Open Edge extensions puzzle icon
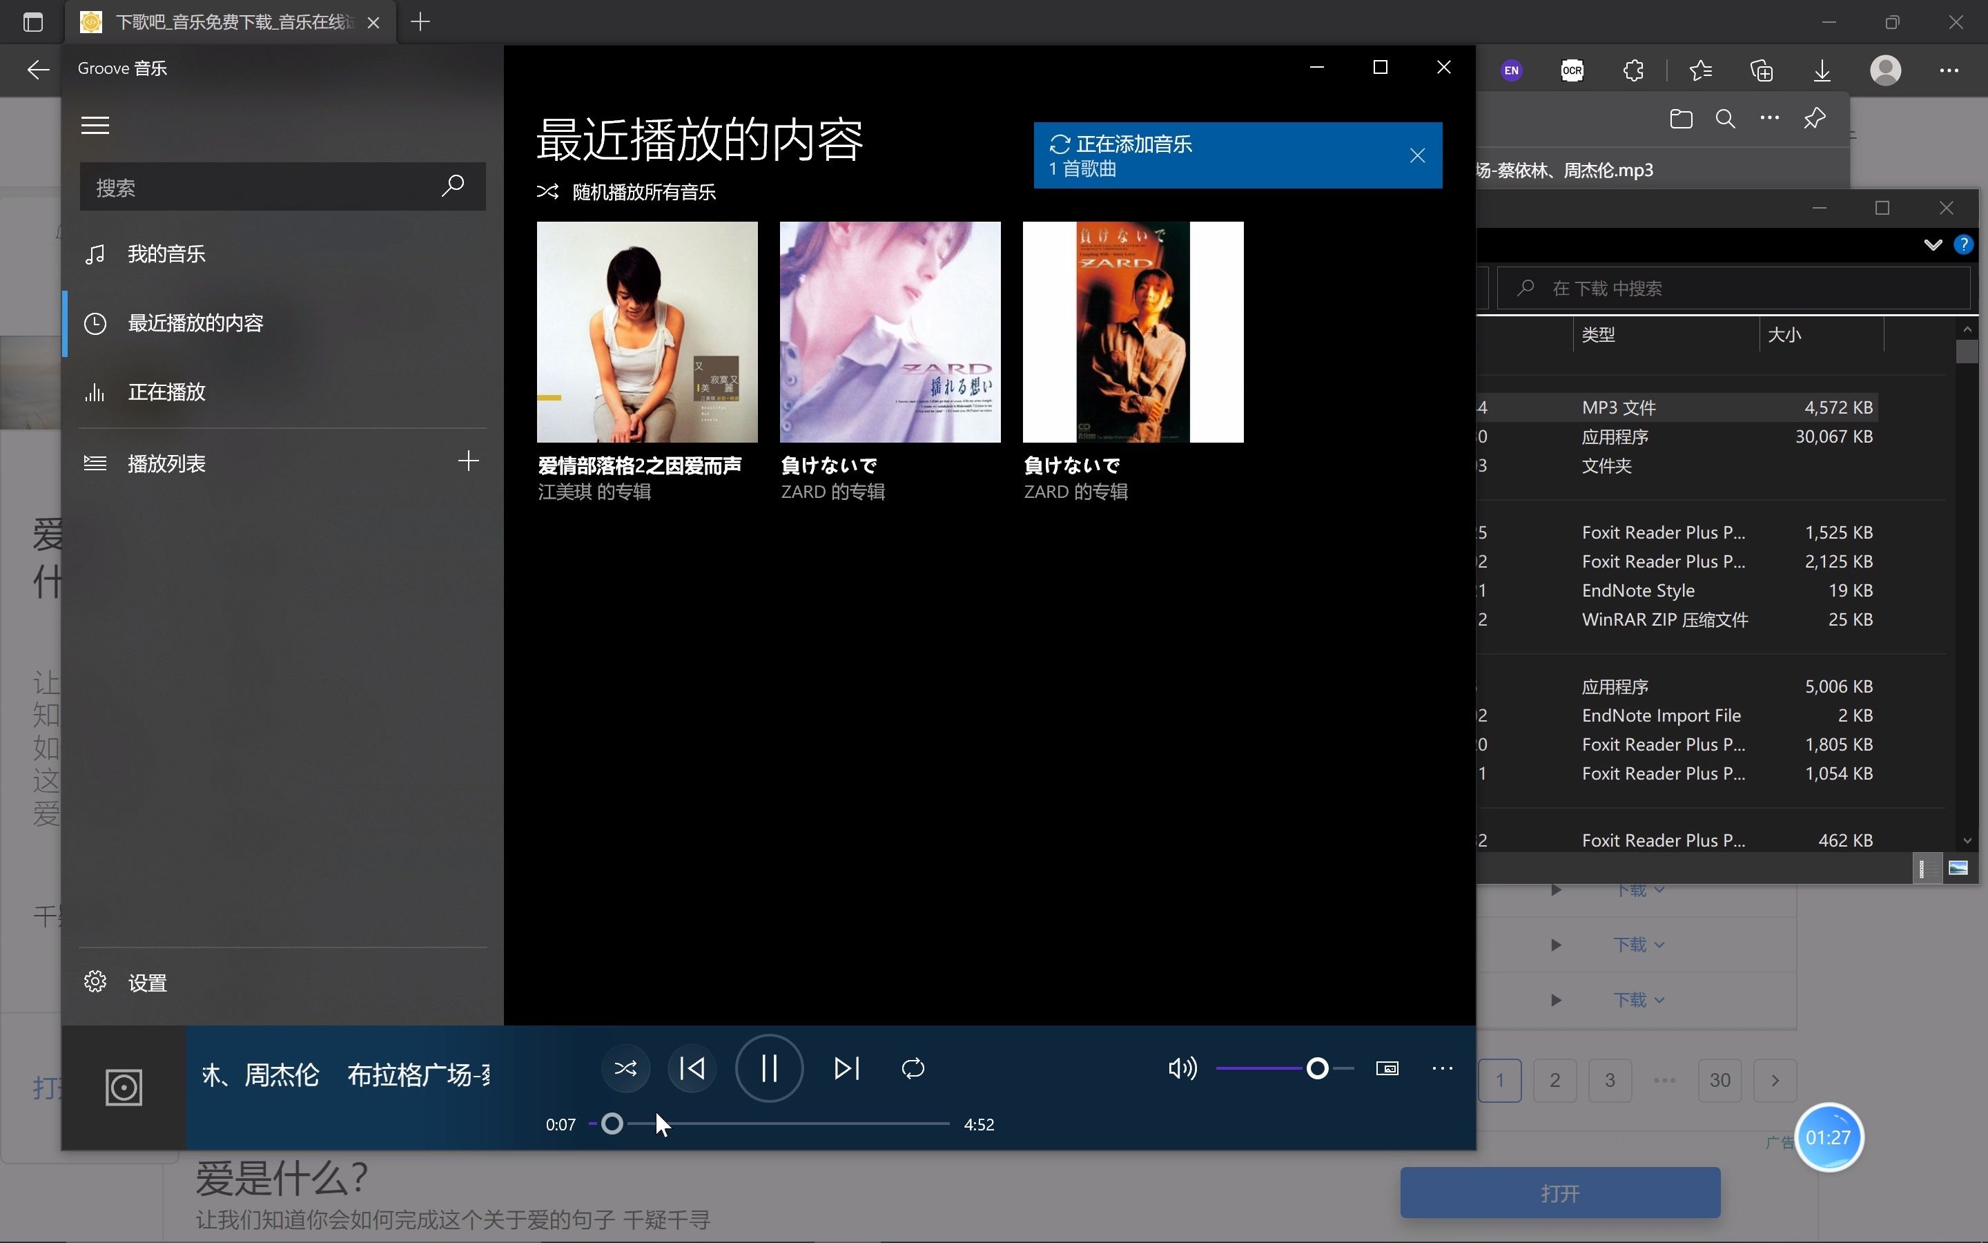The height and width of the screenshot is (1243, 1988). 1633,70
